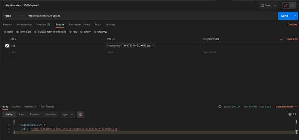Open the response Cookies tab
Screen dimensions: 299x140
tap(16, 107)
